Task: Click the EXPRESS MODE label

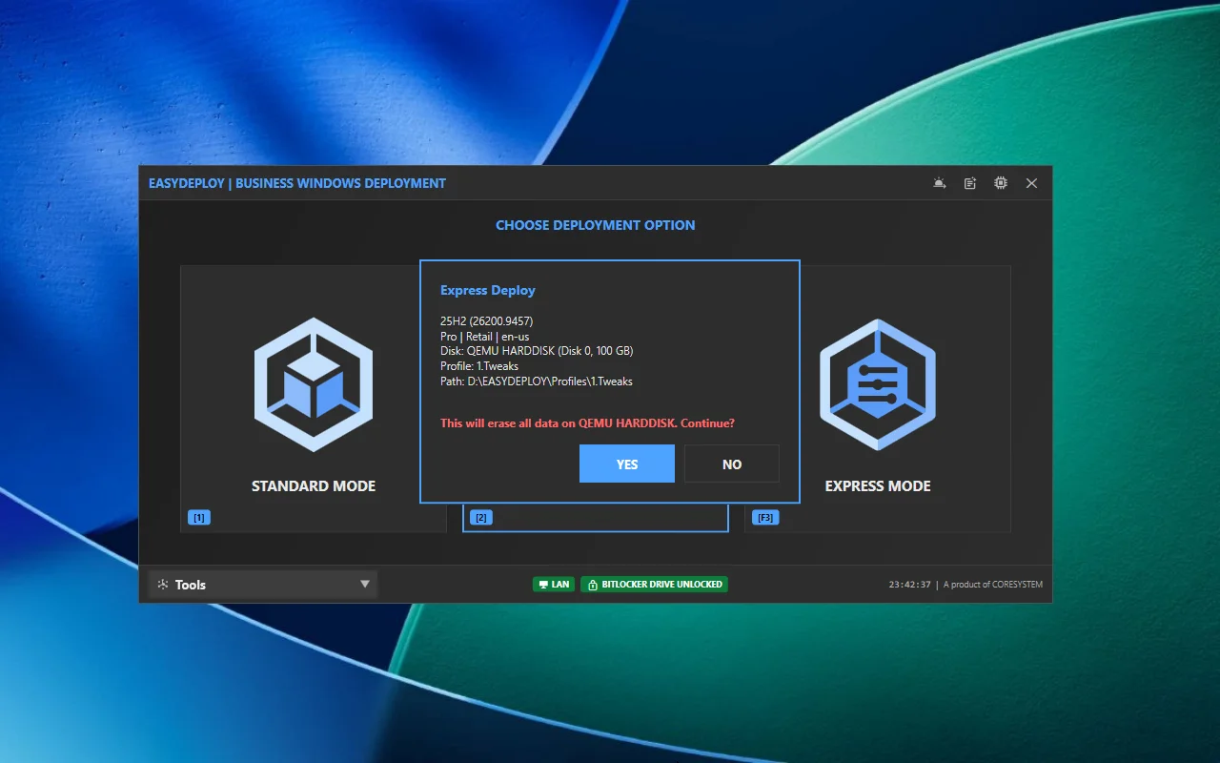Action: pyautogui.click(x=878, y=486)
